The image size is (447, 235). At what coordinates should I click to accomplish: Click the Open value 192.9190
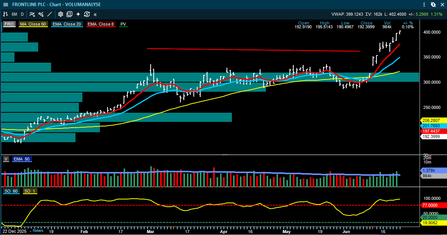tap(303, 27)
